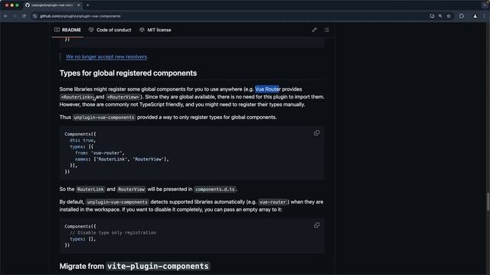Open the zoom magnifier icon in address bar
Viewport: 490px width, 275px height.
(x=440, y=16)
